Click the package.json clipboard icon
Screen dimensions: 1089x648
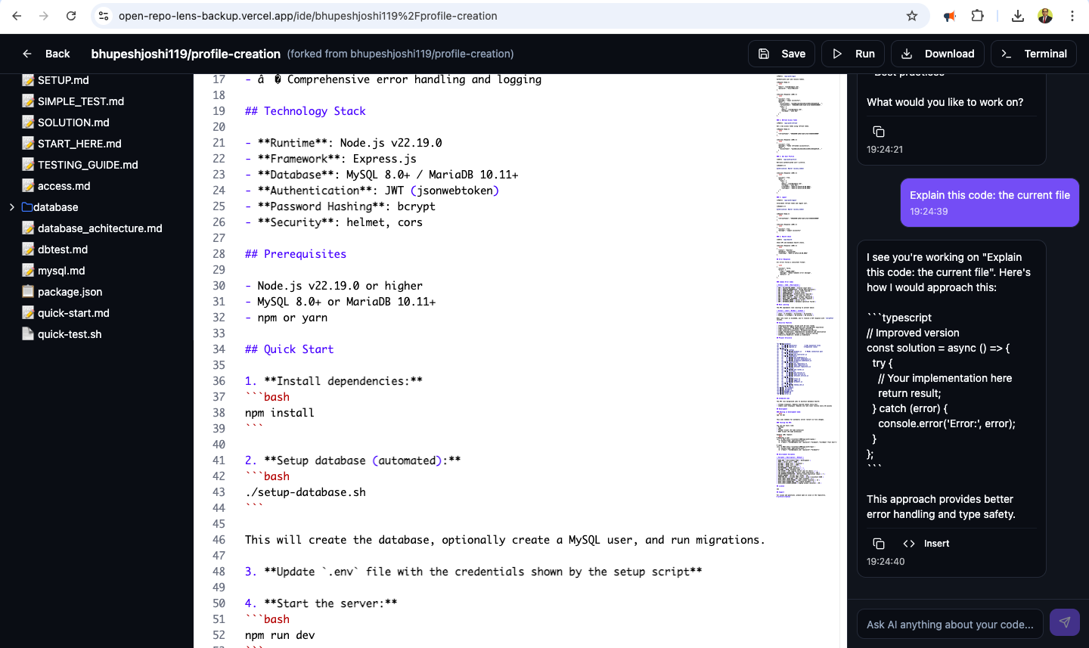pos(28,292)
